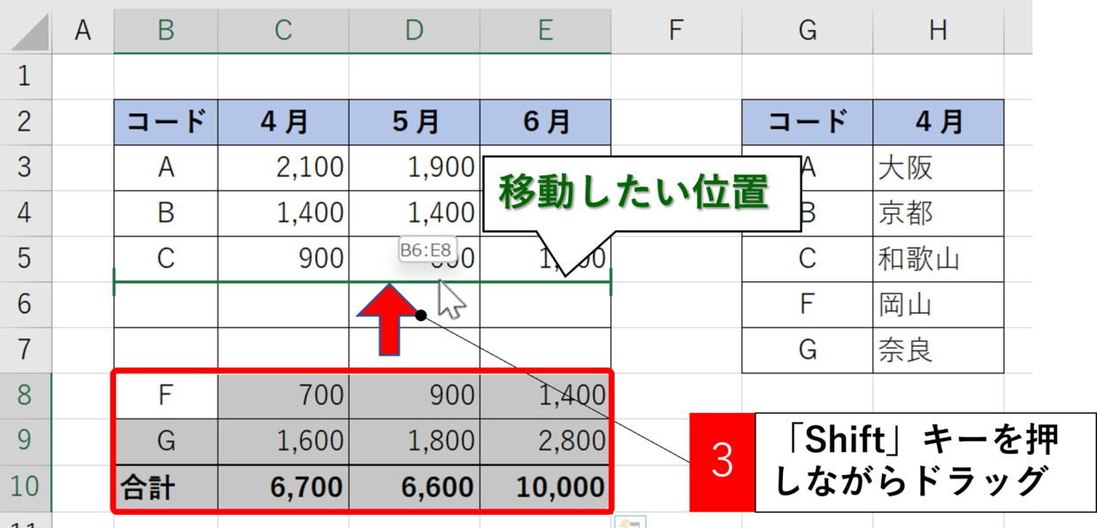Select cell with value 2,800
This screenshot has width=1097, height=528.
(x=545, y=441)
